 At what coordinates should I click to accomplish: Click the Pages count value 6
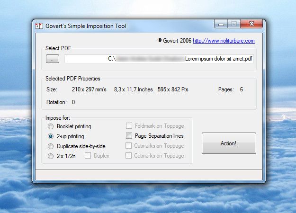[242, 89]
